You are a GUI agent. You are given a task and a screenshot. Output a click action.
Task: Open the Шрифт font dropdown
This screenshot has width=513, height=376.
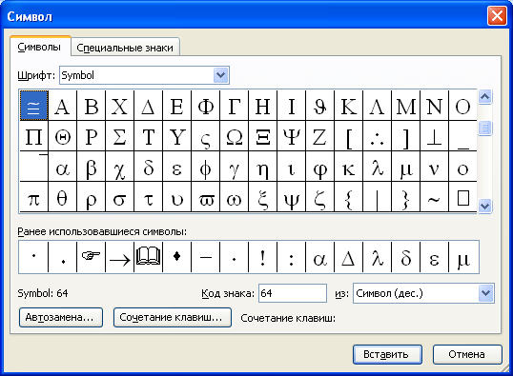tap(221, 75)
